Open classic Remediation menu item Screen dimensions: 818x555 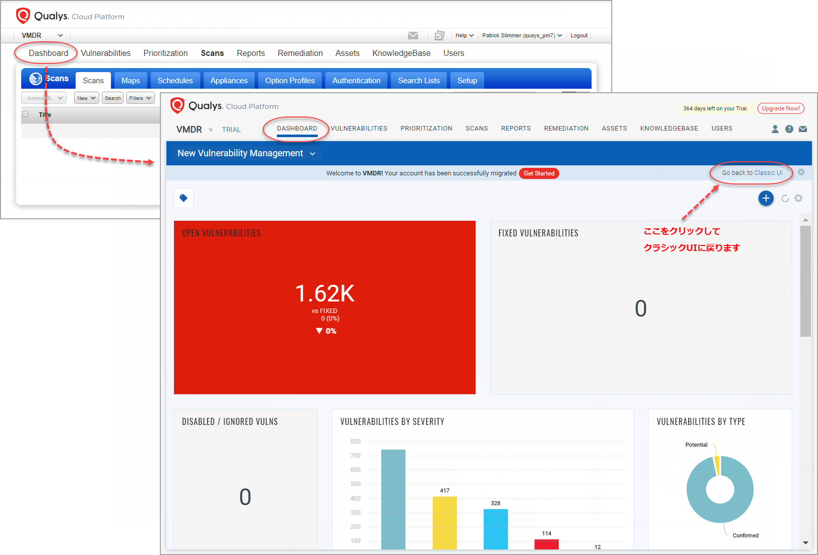[300, 53]
